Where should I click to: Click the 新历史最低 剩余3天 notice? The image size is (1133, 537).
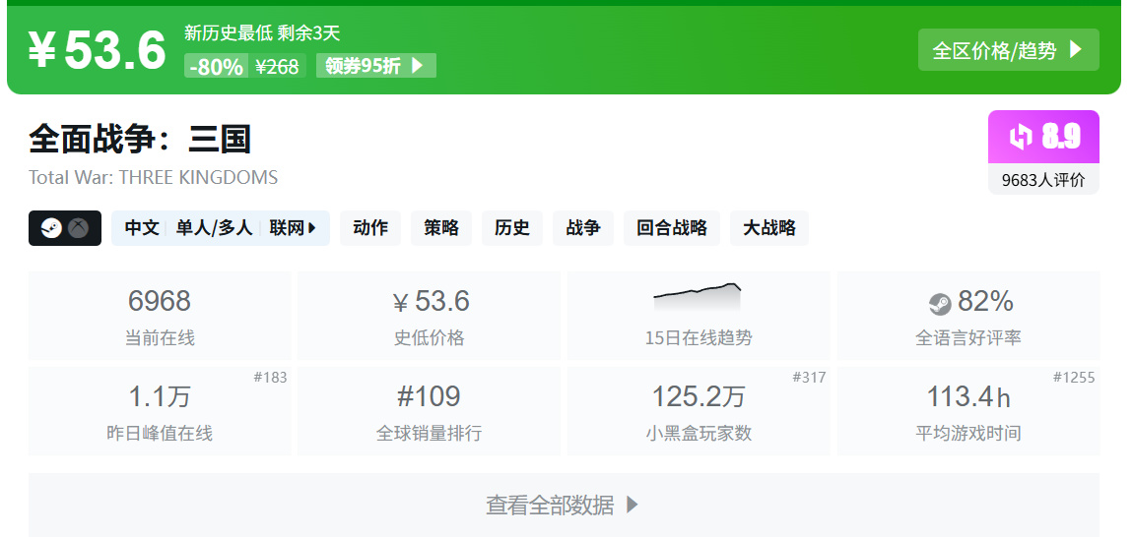tap(262, 32)
